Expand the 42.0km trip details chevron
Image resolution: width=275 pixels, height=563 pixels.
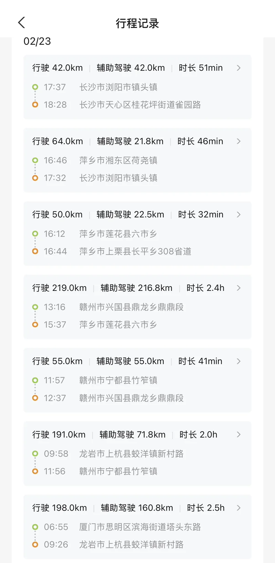(x=239, y=68)
